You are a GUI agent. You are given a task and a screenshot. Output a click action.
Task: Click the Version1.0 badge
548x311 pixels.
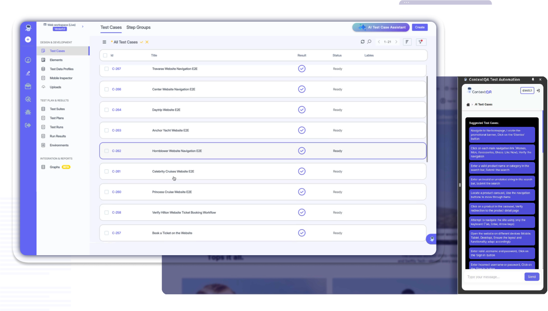60,29
